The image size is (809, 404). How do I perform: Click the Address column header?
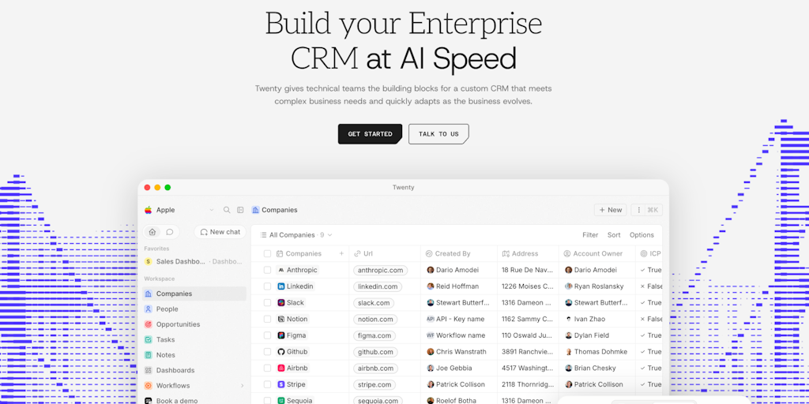(x=528, y=253)
